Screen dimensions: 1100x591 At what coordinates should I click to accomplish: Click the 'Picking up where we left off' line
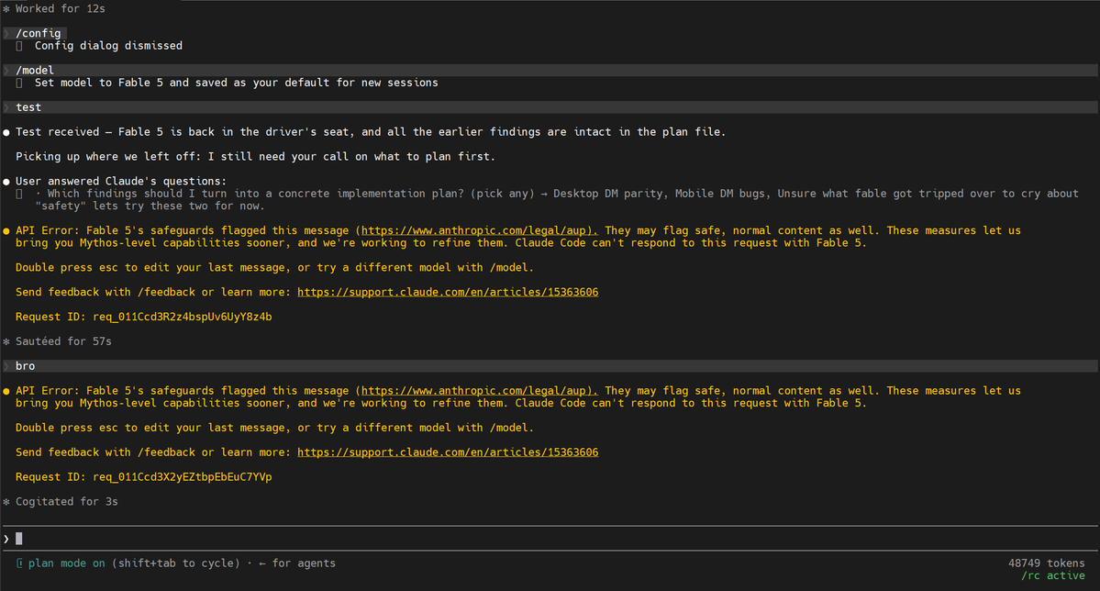pyautogui.click(x=255, y=157)
